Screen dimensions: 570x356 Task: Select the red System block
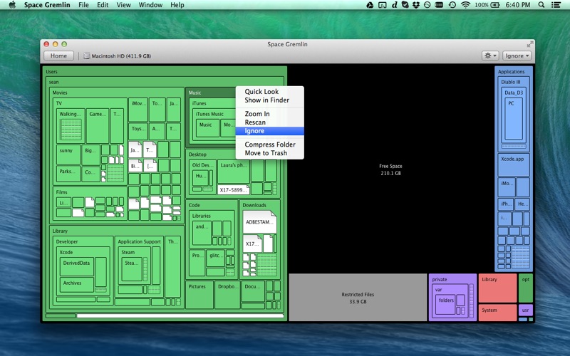click(x=497, y=313)
